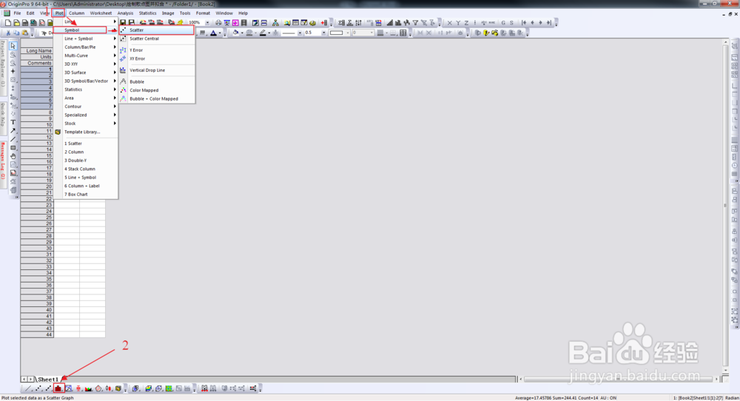
Task: Open Template Library from Plot menu
Action: click(85, 132)
